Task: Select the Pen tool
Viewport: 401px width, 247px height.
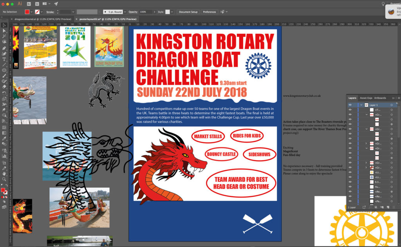Action: [x=4, y=48]
